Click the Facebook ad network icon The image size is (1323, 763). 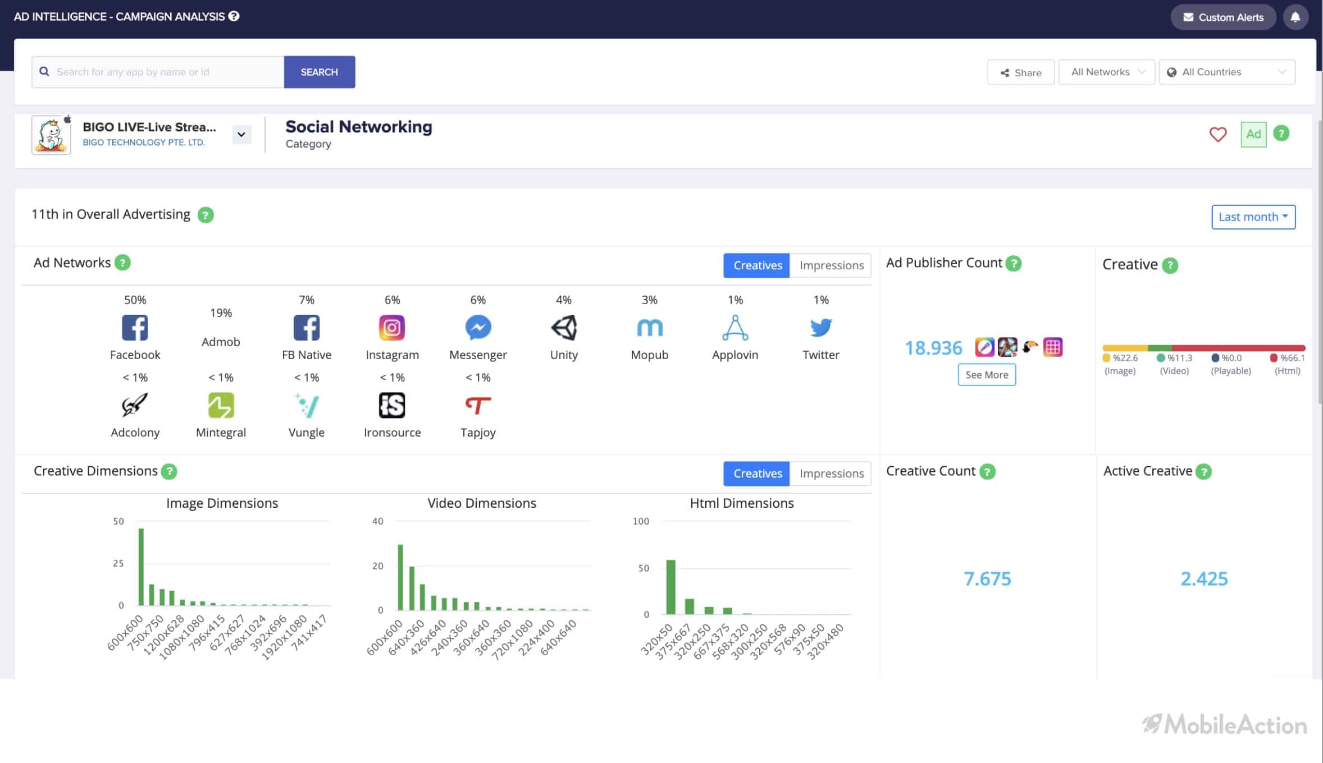pyautogui.click(x=135, y=327)
